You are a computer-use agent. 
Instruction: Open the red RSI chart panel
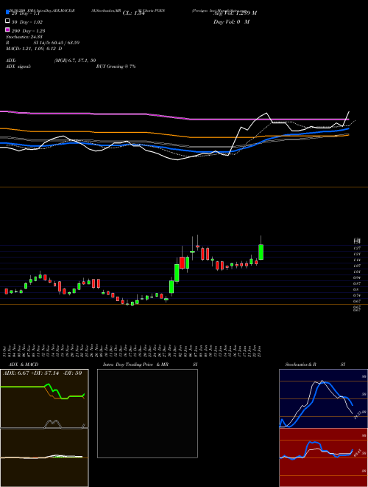pos(323,457)
